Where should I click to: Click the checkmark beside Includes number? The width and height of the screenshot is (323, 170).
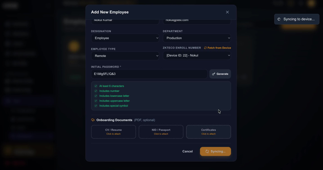(x=96, y=91)
